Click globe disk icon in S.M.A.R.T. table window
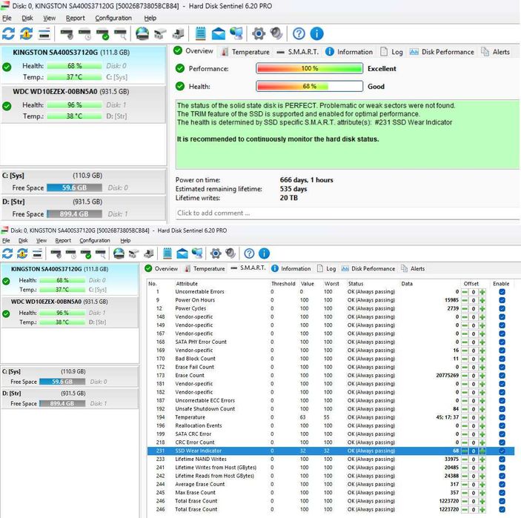 (x=119, y=253)
